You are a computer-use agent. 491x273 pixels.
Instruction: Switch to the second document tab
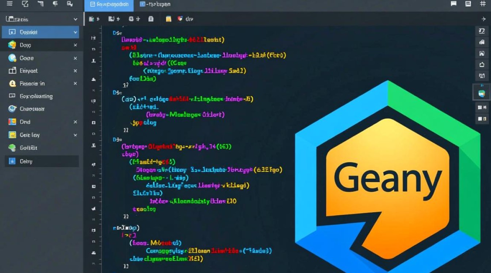pos(156,5)
